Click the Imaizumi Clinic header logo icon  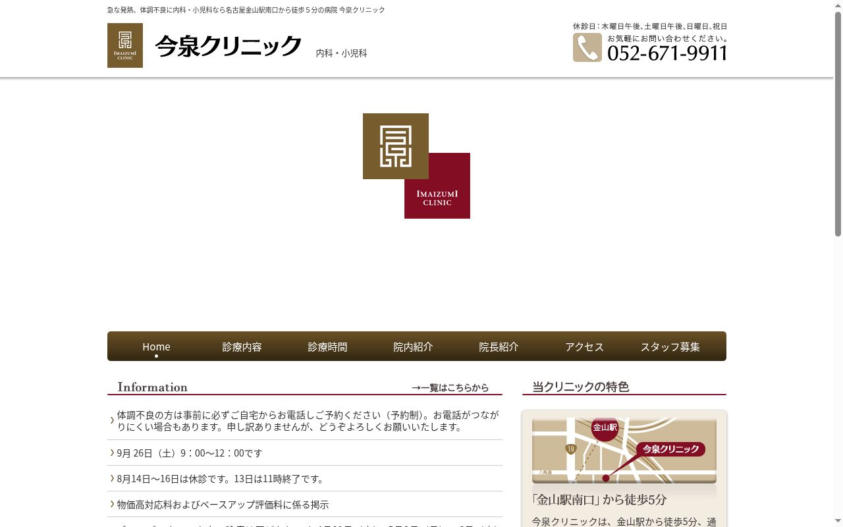pyautogui.click(x=125, y=45)
